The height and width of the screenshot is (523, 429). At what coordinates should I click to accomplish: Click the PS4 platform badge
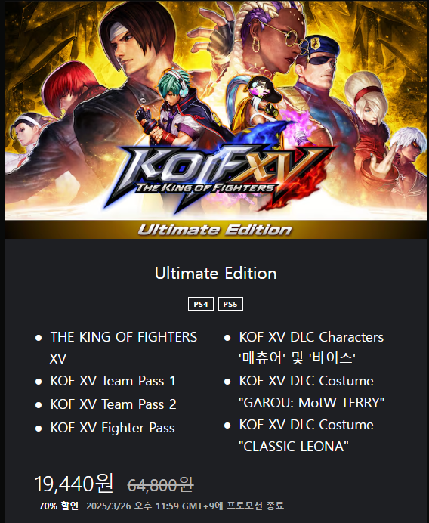[201, 304]
